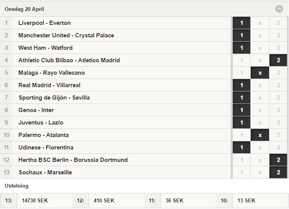
Task: Click the Liverpool - Everton match name
Action: pyautogui.click(x=45, y=23)
